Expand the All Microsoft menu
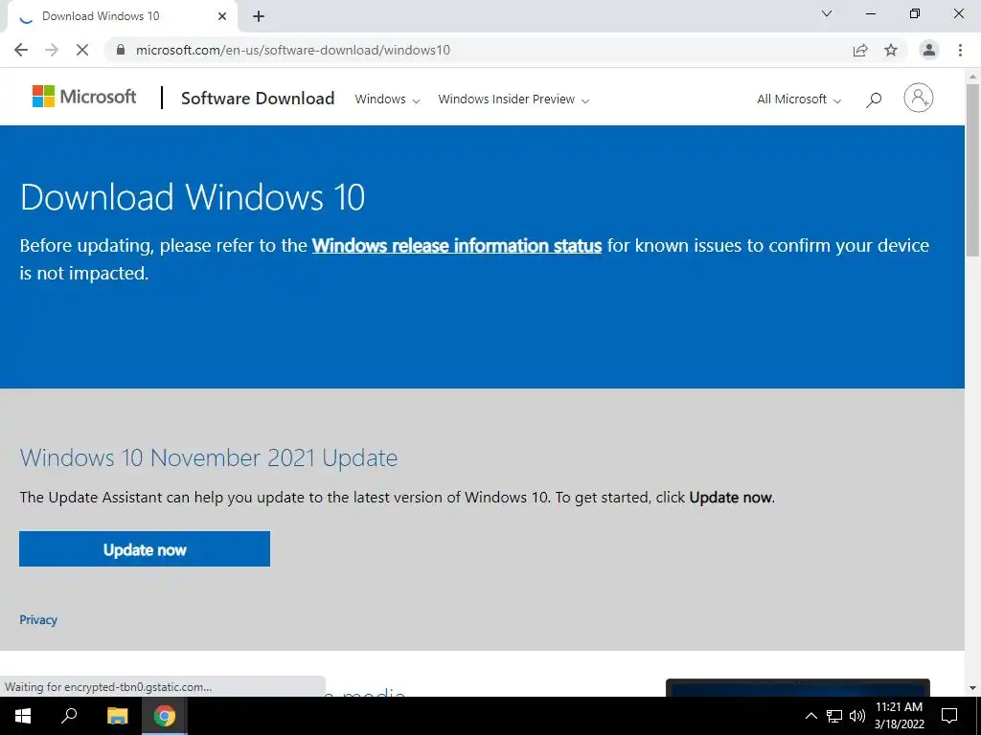The width and height of the screenshot is (981, 735). point(799,100)
